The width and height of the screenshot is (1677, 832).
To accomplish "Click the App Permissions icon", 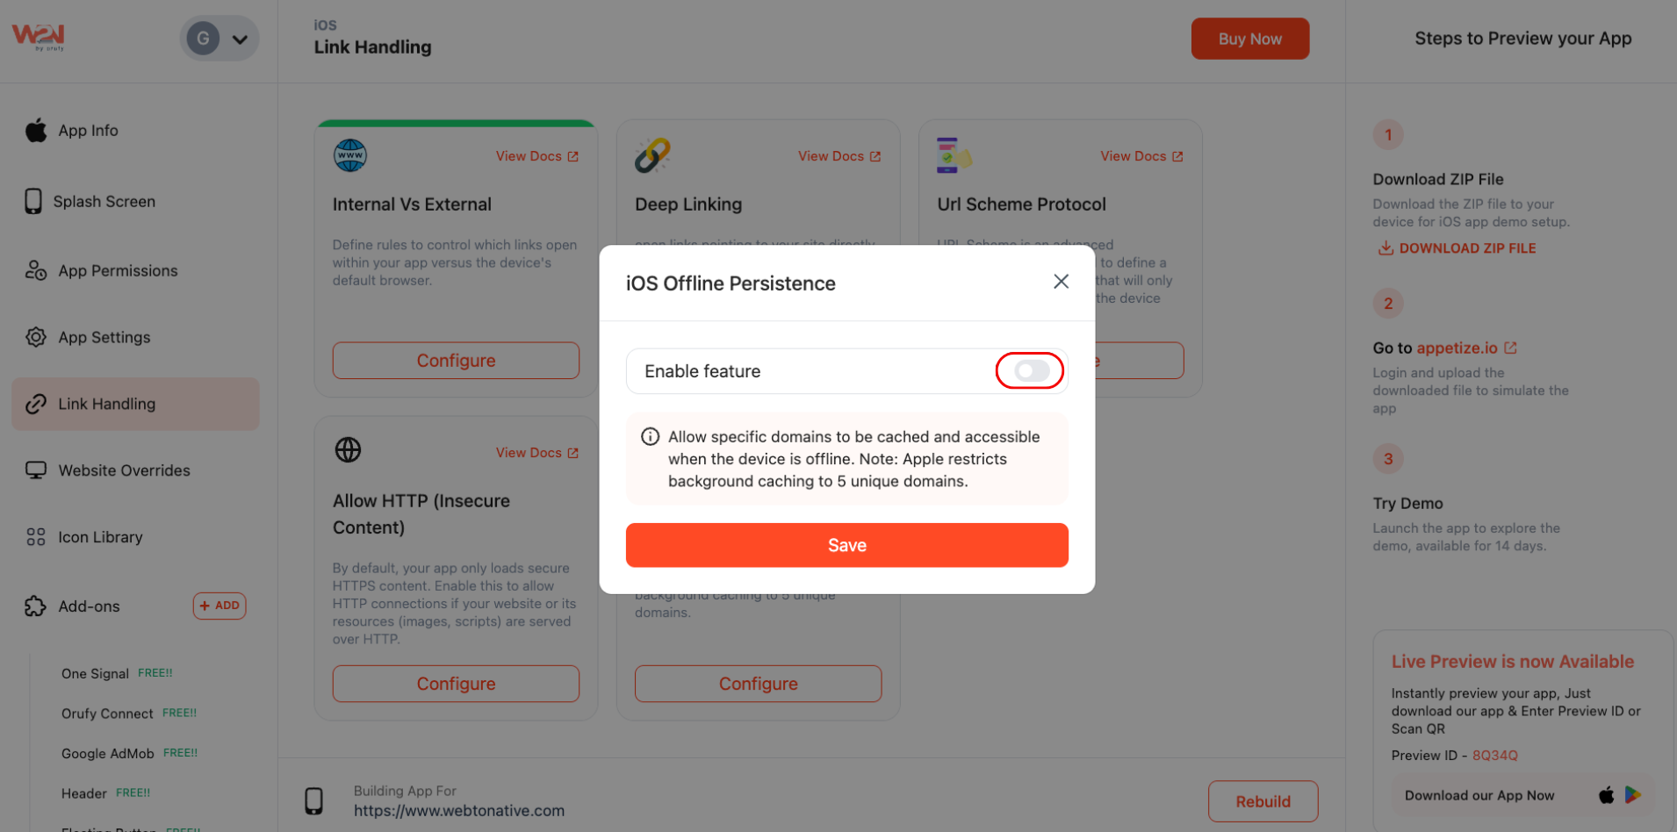I will click(x=36, y=270).
